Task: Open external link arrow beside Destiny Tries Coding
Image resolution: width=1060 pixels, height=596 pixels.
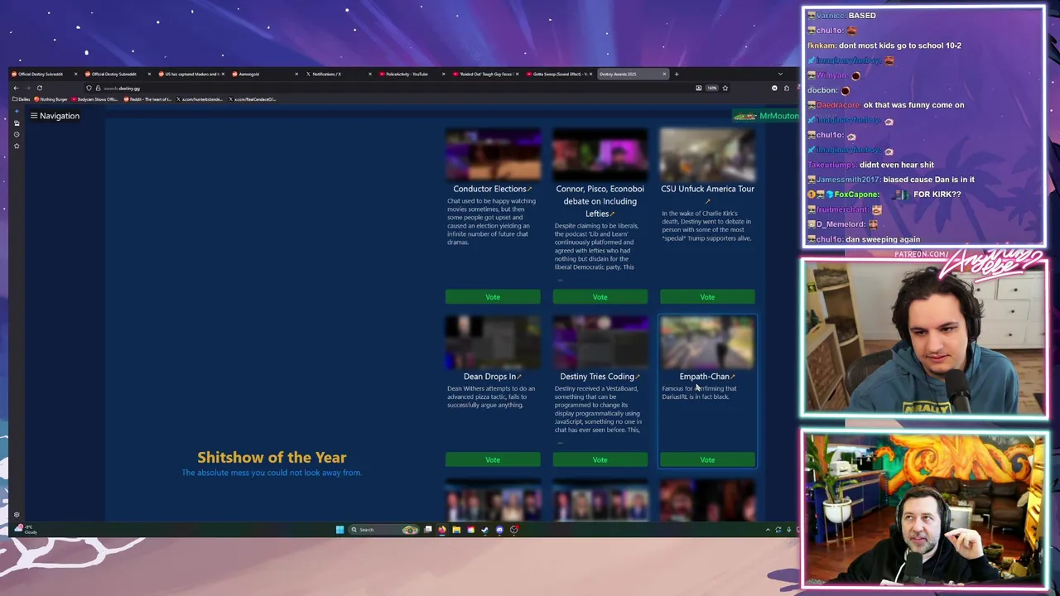Action: [x=638, y=377]
